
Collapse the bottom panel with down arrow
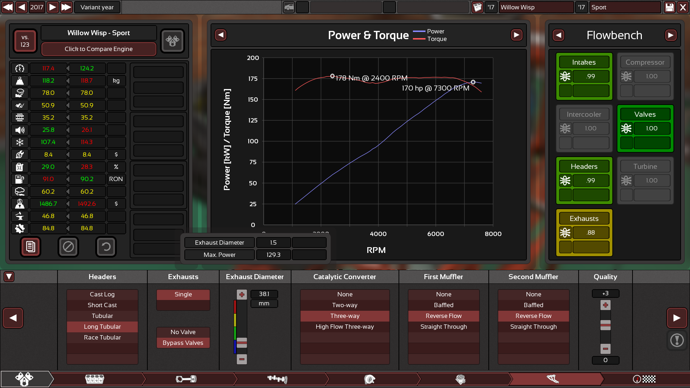[9, 277]
